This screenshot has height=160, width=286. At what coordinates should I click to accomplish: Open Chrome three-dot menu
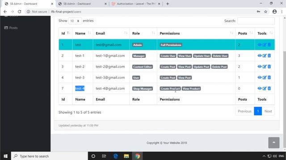click(282, 12)
